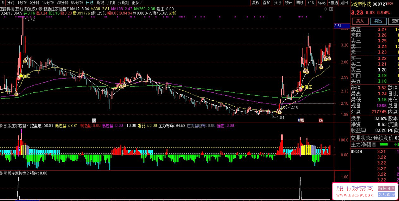Image resolution: width=399 pixels, height=201 pixels.
Task: Toggle the 叠加 overlay option
Action: pos(266,3)
